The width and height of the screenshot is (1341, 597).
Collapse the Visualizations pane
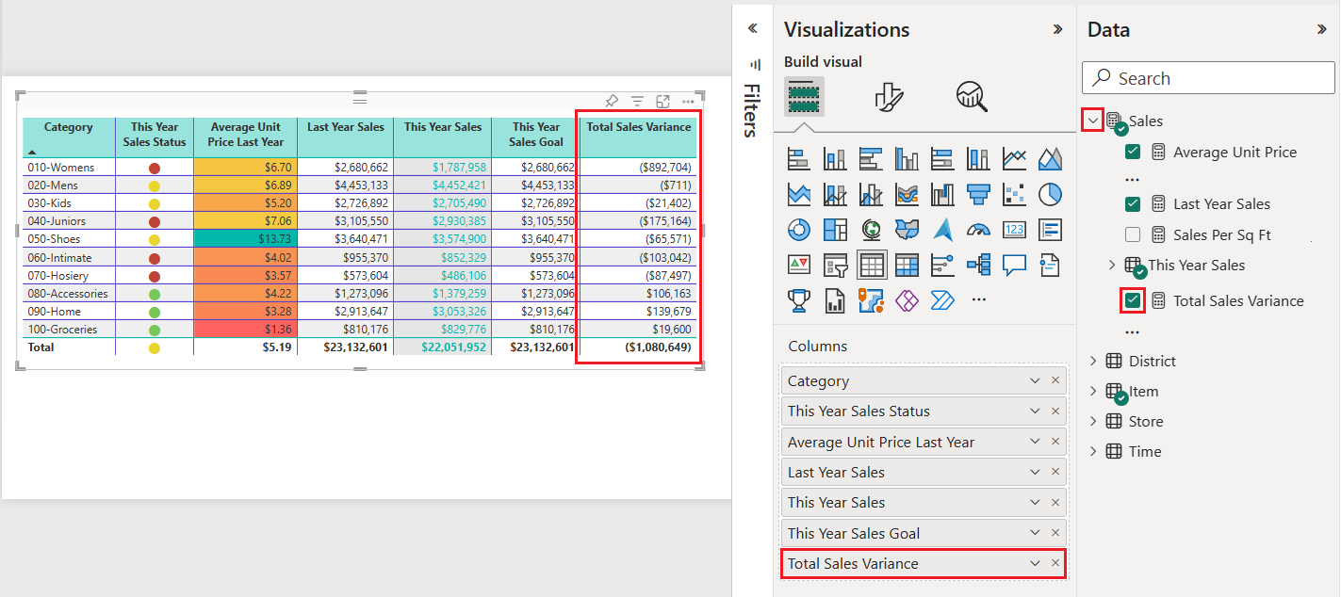point(1057,29)
